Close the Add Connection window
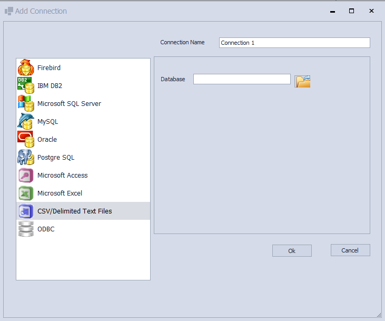The image size is (385, 321). (371, 11)
